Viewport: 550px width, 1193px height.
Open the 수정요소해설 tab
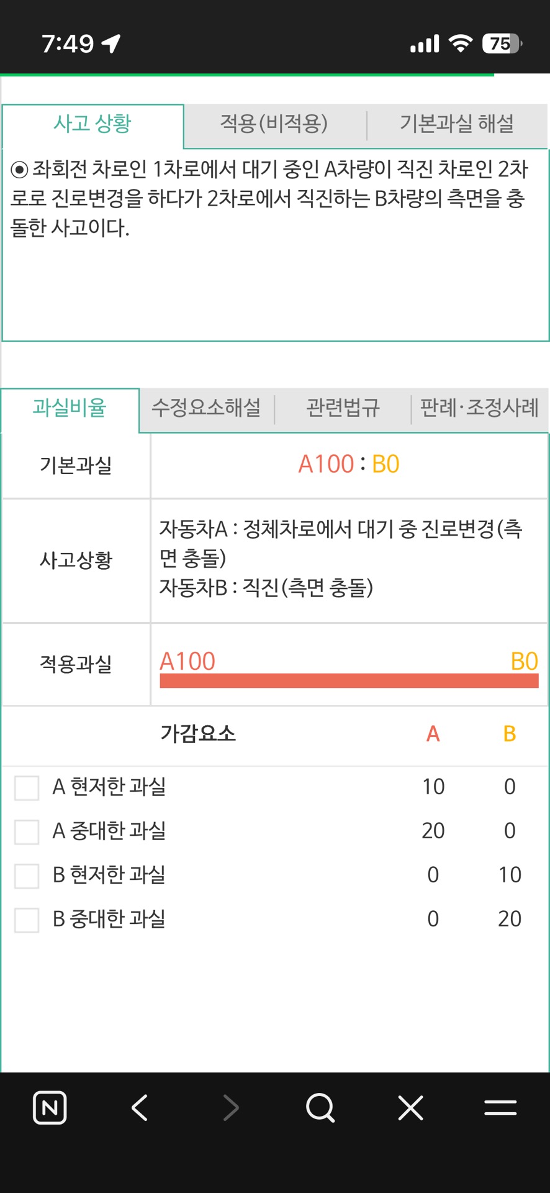pyautogui.click(x=206, y=408)
